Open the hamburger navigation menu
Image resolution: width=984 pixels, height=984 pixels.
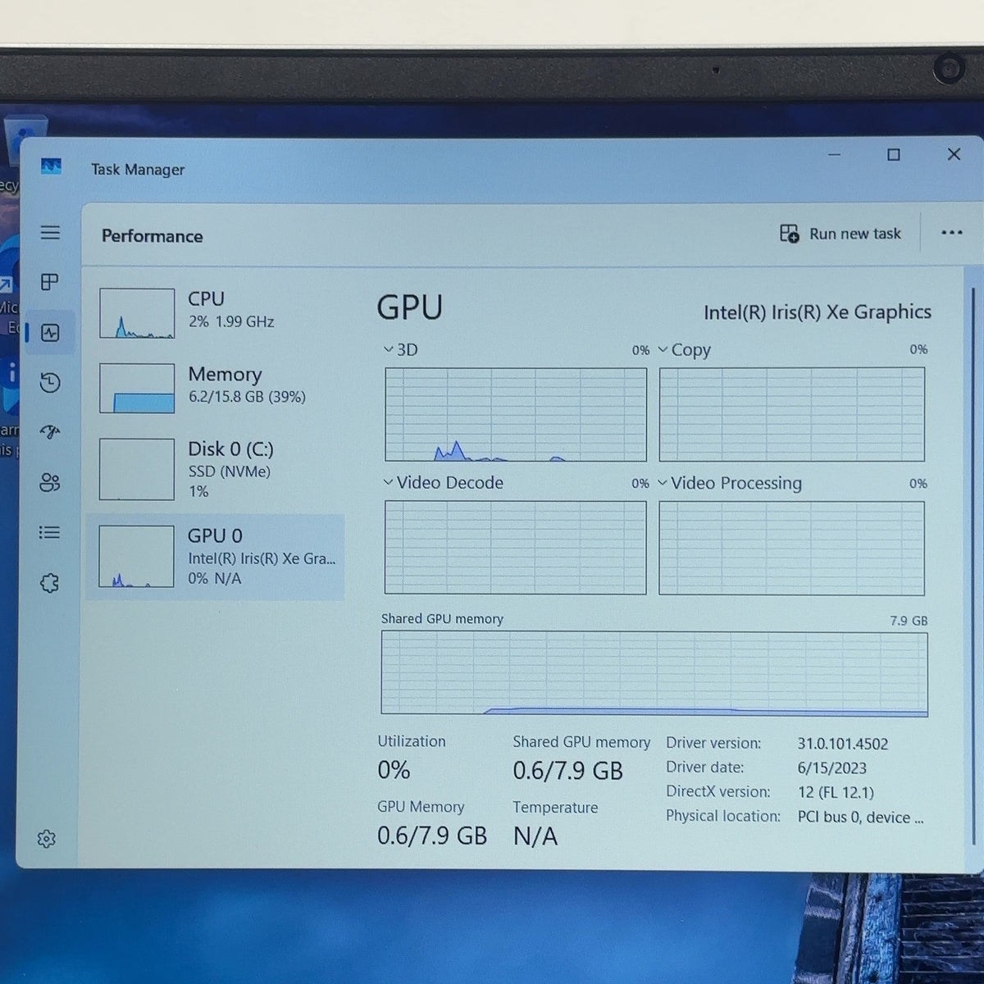[50, 233]
